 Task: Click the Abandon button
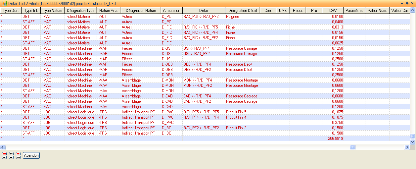click(x=31, y=155)
